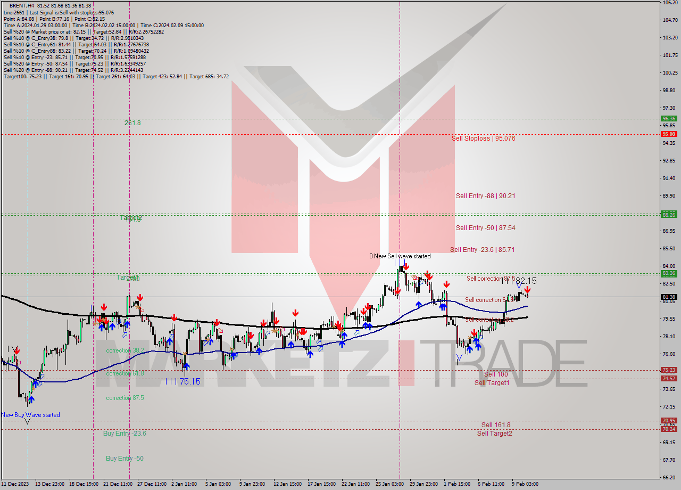Viewport: 681px width, 490px height.
Task: Click the 96.36 green price tag
Action: [x=669, y=119]
